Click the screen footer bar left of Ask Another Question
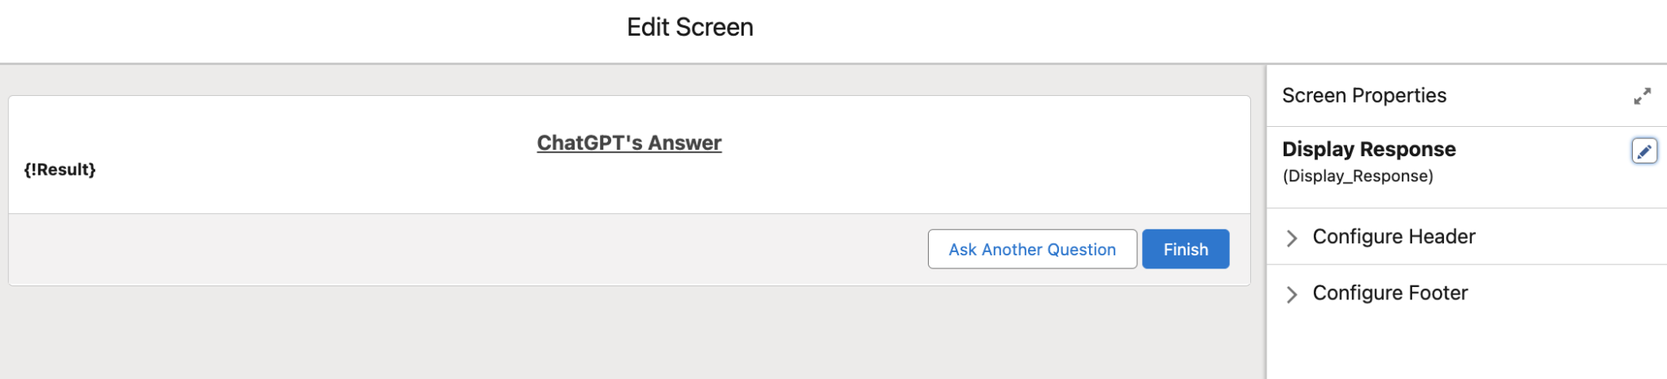1667x379 pixels. click(464, 250)
